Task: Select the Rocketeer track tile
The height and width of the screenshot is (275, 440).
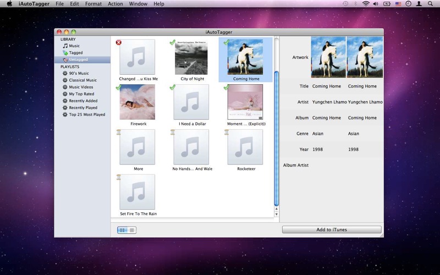Action: tap(245, 147)
